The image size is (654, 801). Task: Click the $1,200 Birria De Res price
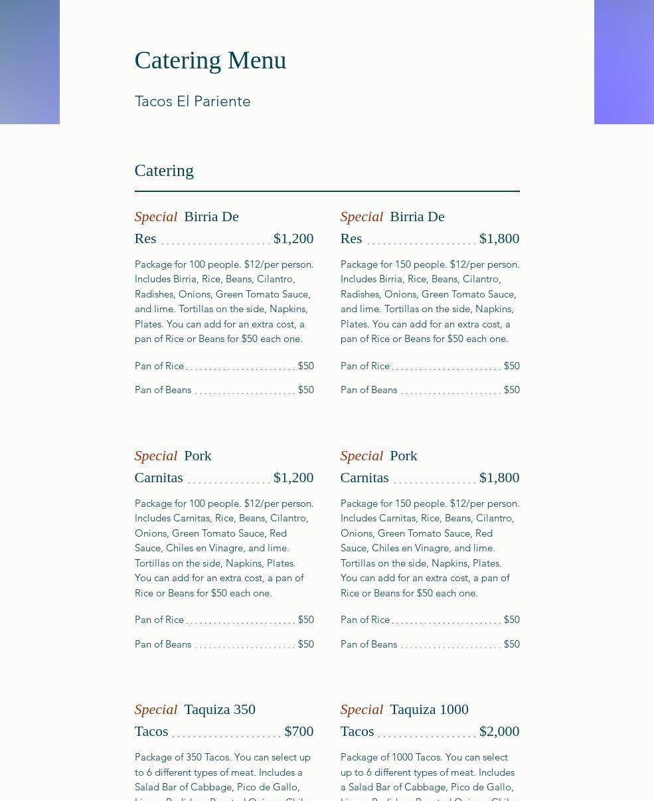[x=293, y=238]
